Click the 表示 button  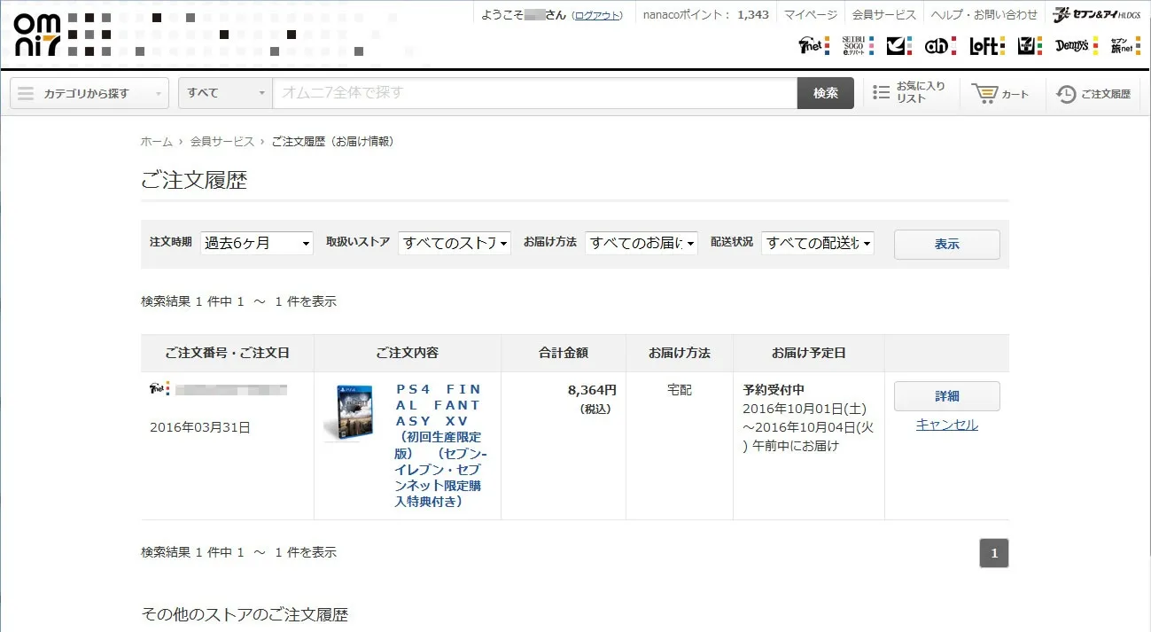947,244
